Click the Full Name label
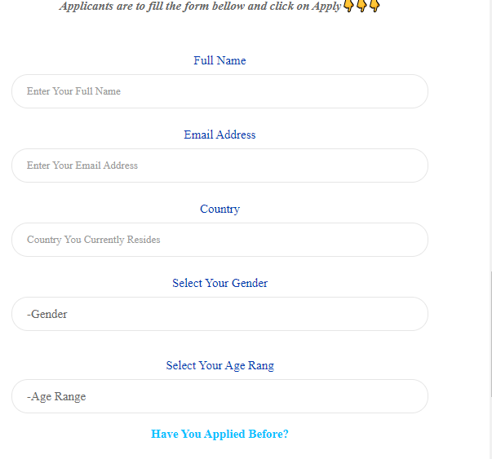This screenshot has width=492, height=459. click(219, 60)
